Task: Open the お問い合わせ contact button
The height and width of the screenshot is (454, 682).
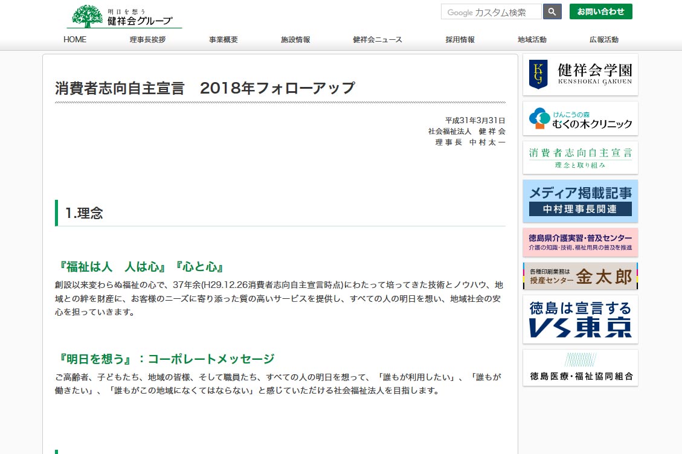Action: pos(600,11)
